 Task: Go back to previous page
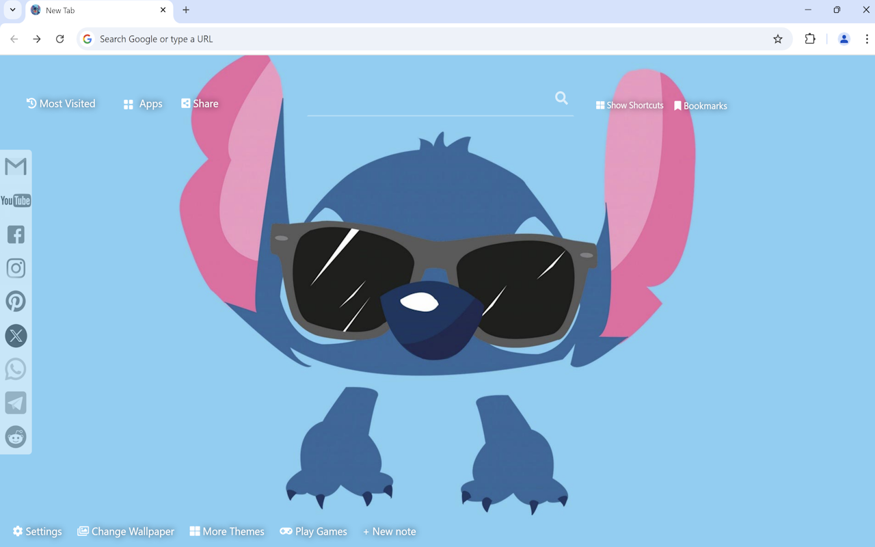(14, 39)
